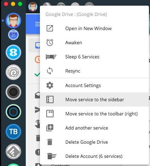Click the circular arrows Resync icon
This screenshot has height=166, width=150.
[50, 71]
